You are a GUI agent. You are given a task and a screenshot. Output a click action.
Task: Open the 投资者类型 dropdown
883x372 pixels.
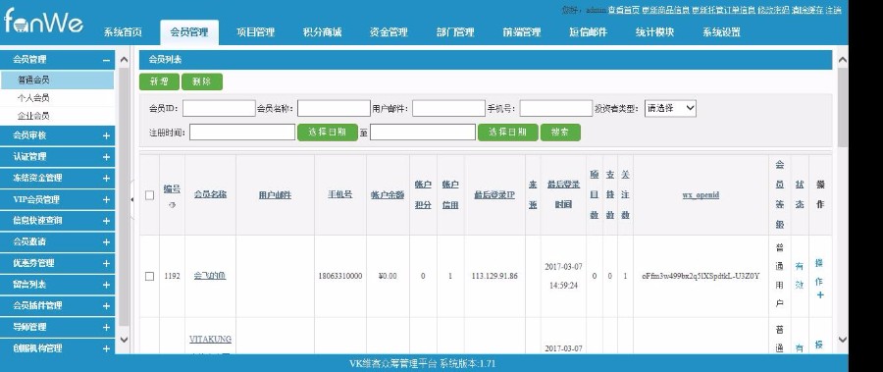670,108
